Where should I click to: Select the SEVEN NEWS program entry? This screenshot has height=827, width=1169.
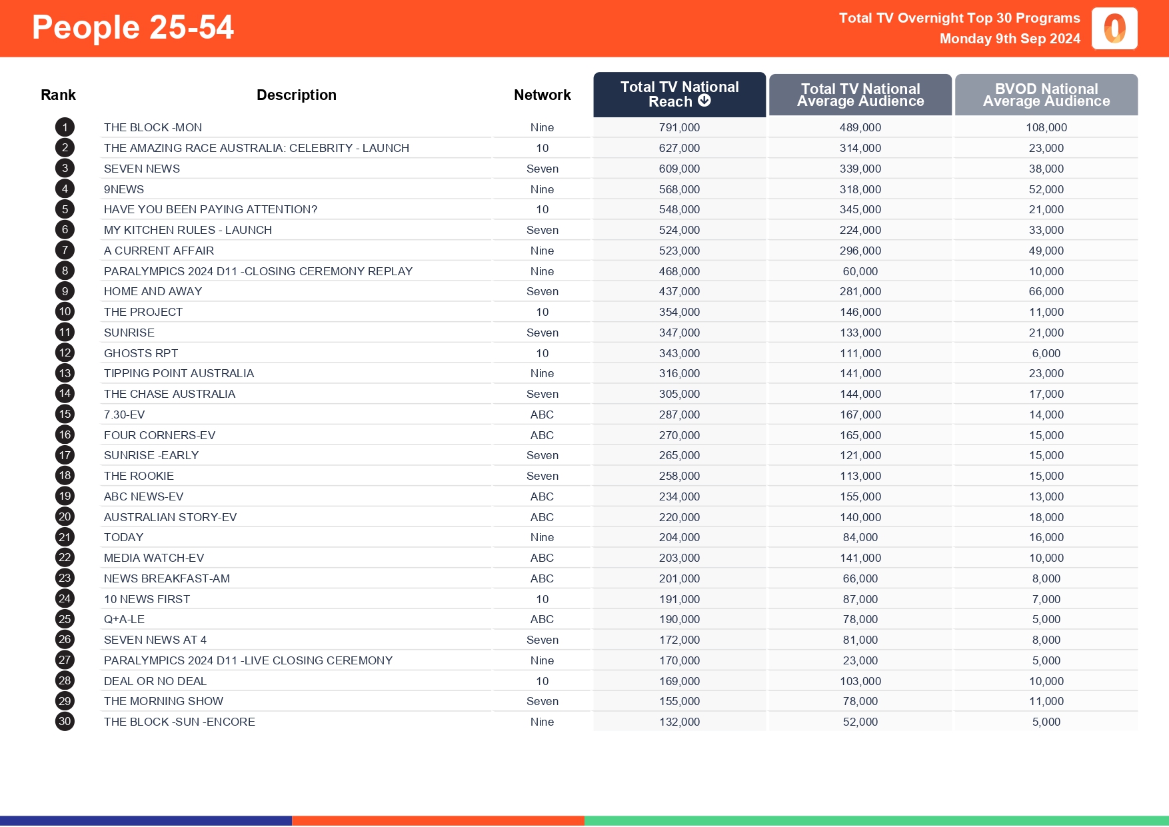[142, 169]
